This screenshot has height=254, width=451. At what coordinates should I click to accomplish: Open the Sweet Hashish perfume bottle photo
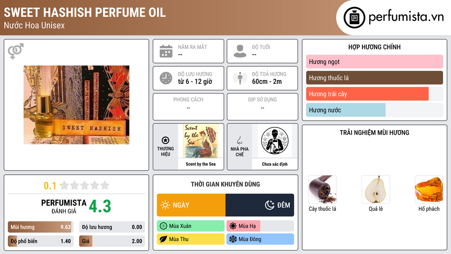click(76, 105)
